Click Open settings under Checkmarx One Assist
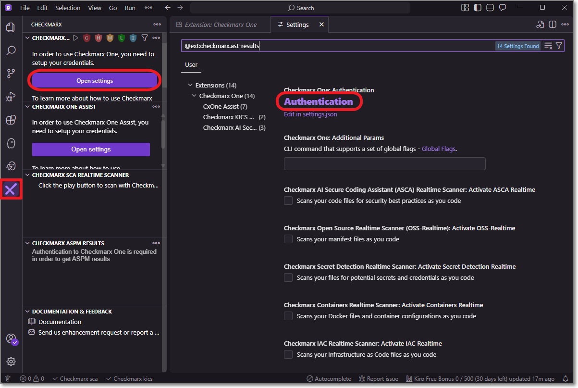The image size is (578, 388). (91, 150)
